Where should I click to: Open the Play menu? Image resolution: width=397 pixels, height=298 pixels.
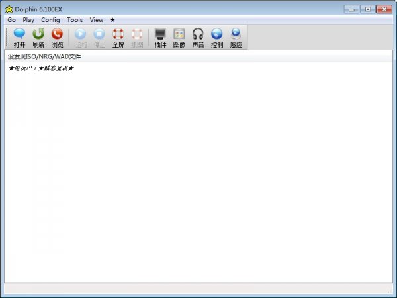(28, 20)
